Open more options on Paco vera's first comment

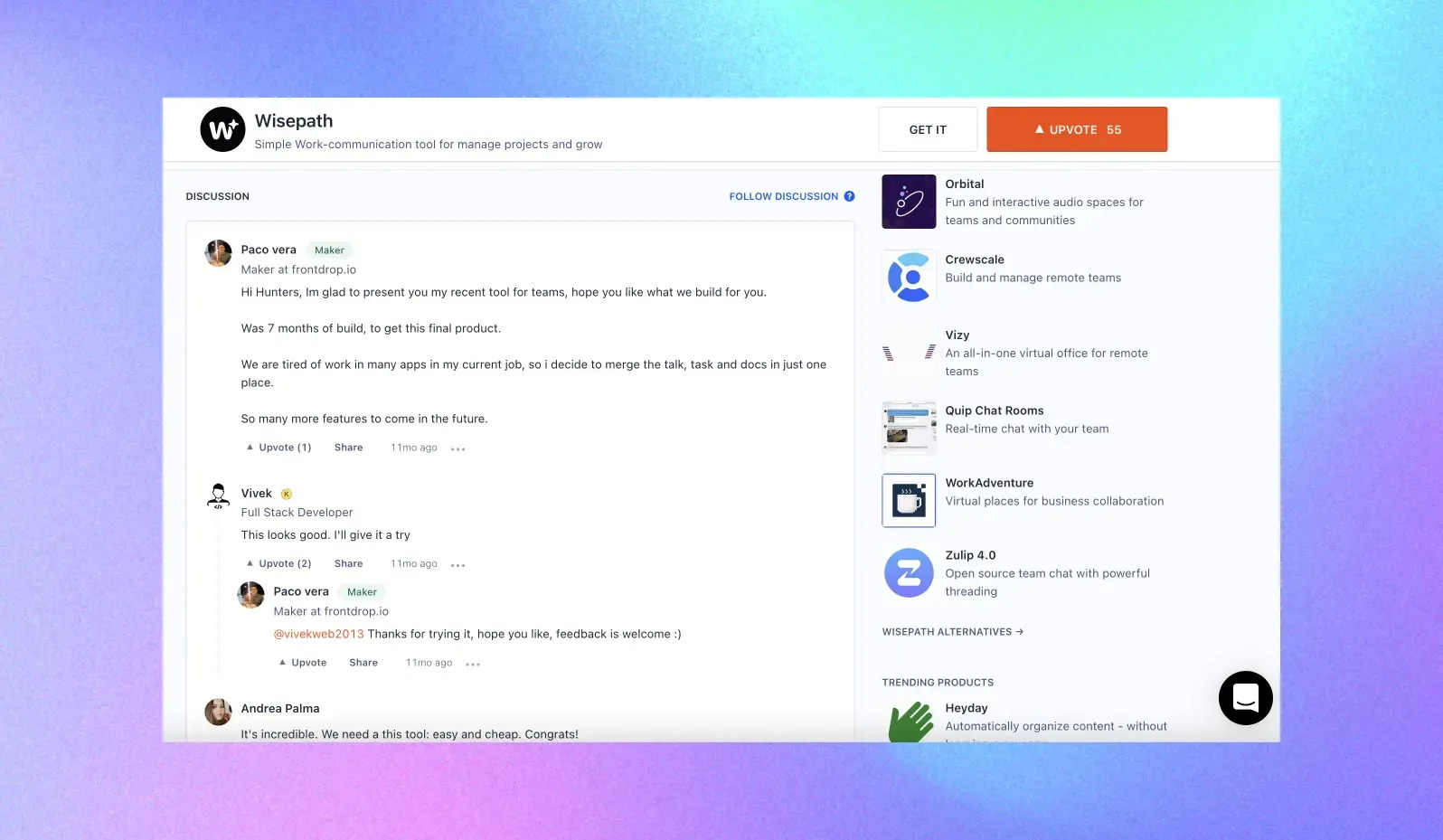458,448
